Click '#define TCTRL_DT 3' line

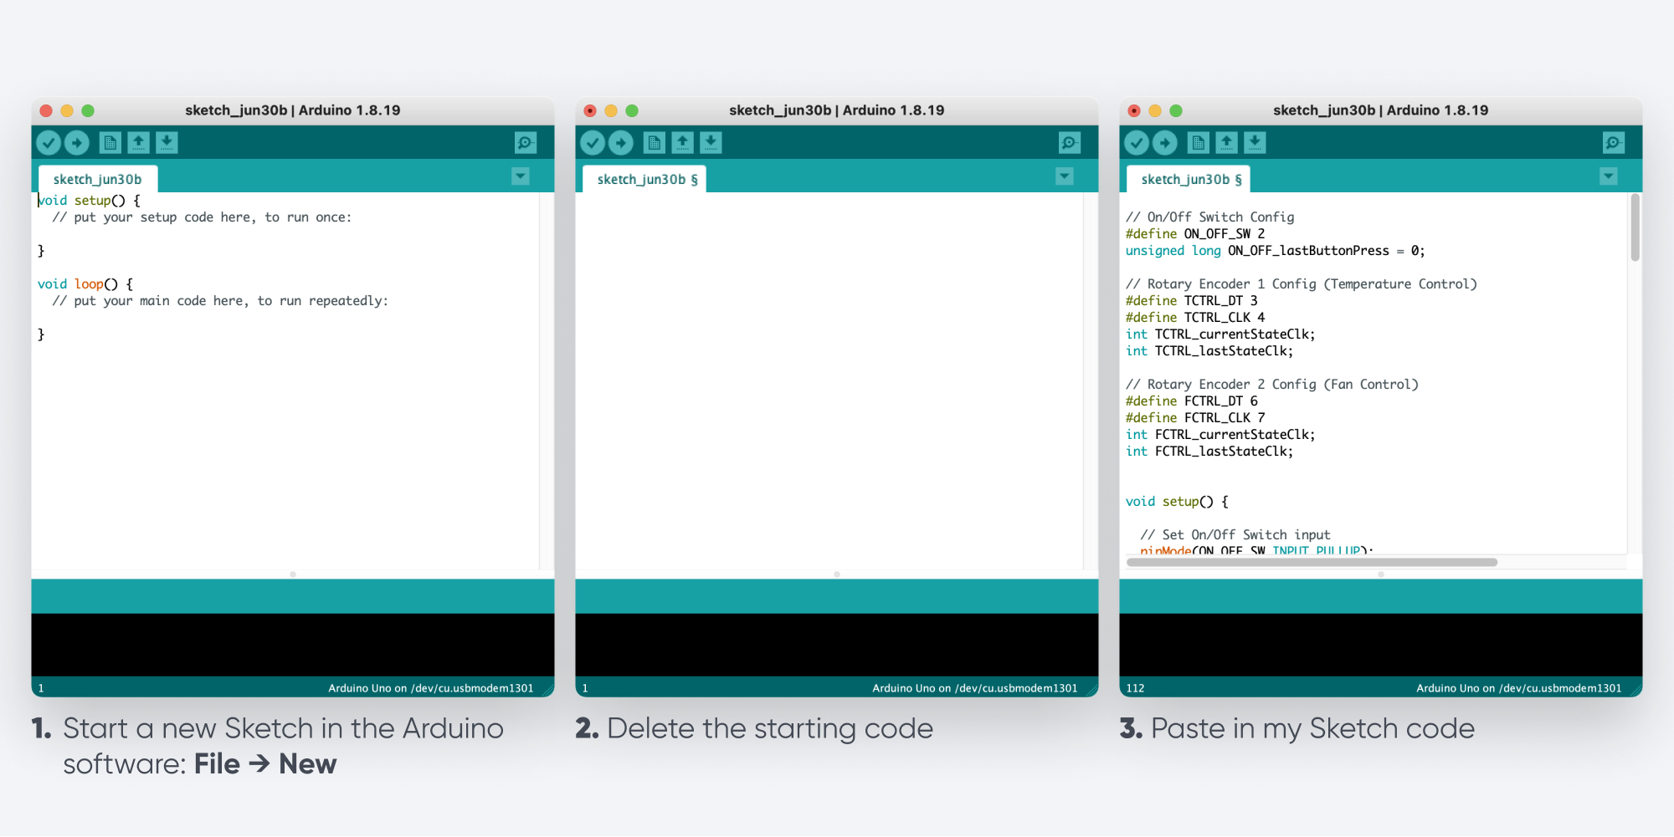[1191, 301]
